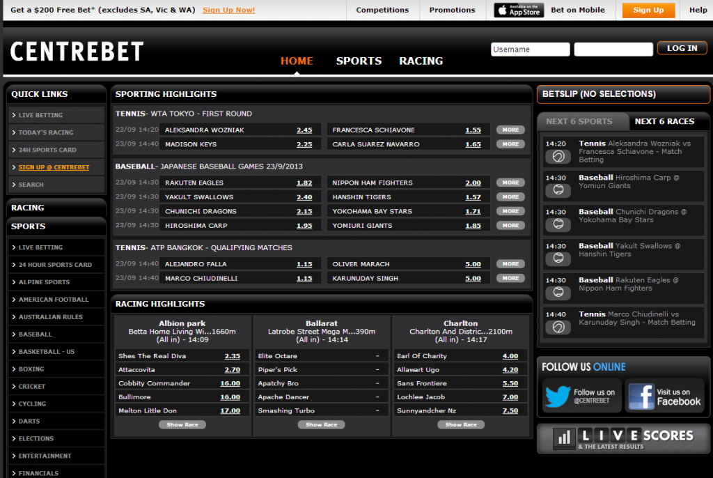
Task: Click MORE for Madison Keys match
Action: click(x=510, y=144)
